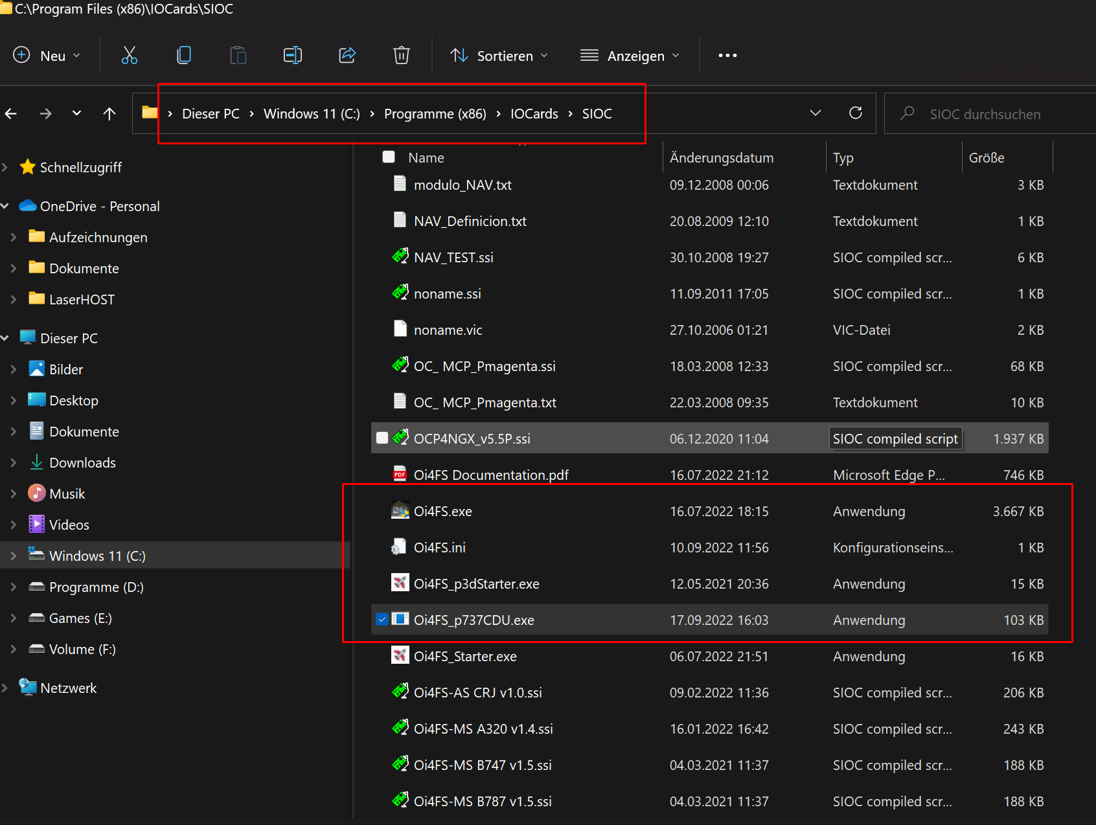
Task: Select Musik in navigation pane
Action: click(67, 493)
